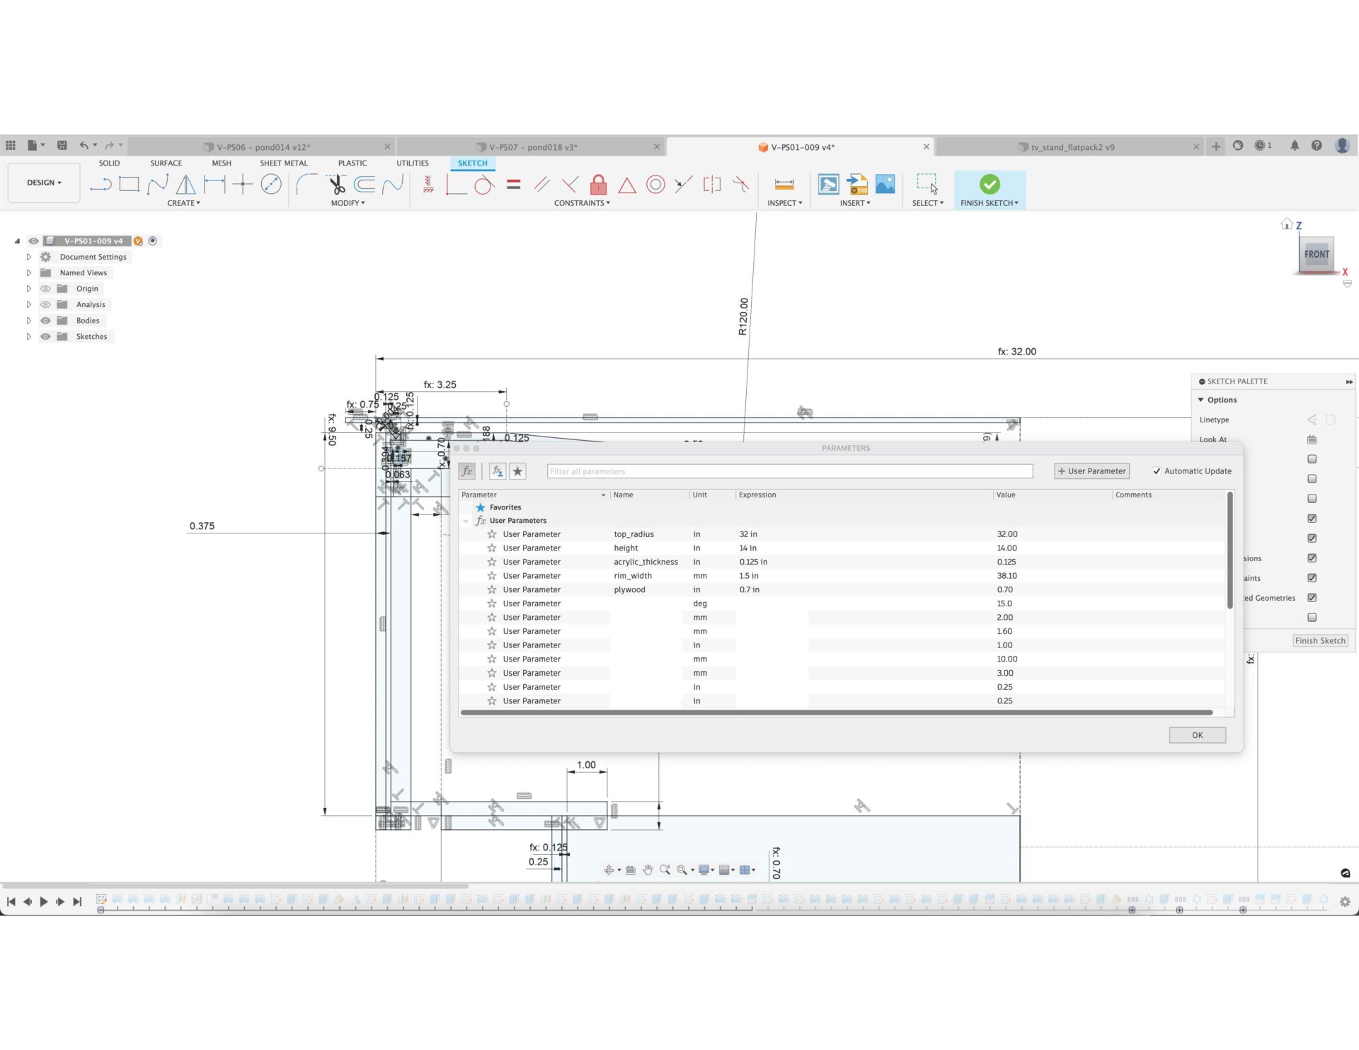Hide the Bodies folder visibility
1359x1050 pixels.
click(x=45, y=320)
